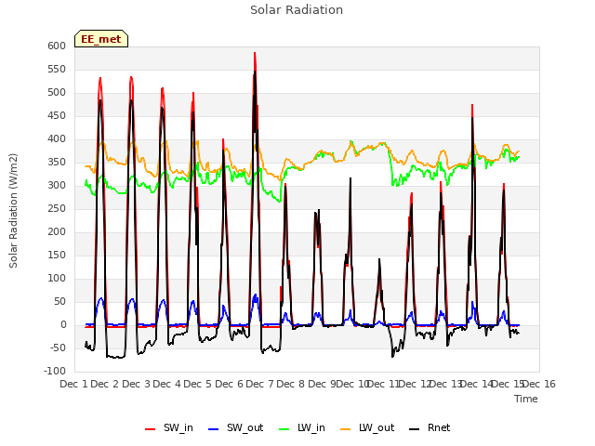Click the Dec 1 x-axis tick label

click(x=73, y=384)
